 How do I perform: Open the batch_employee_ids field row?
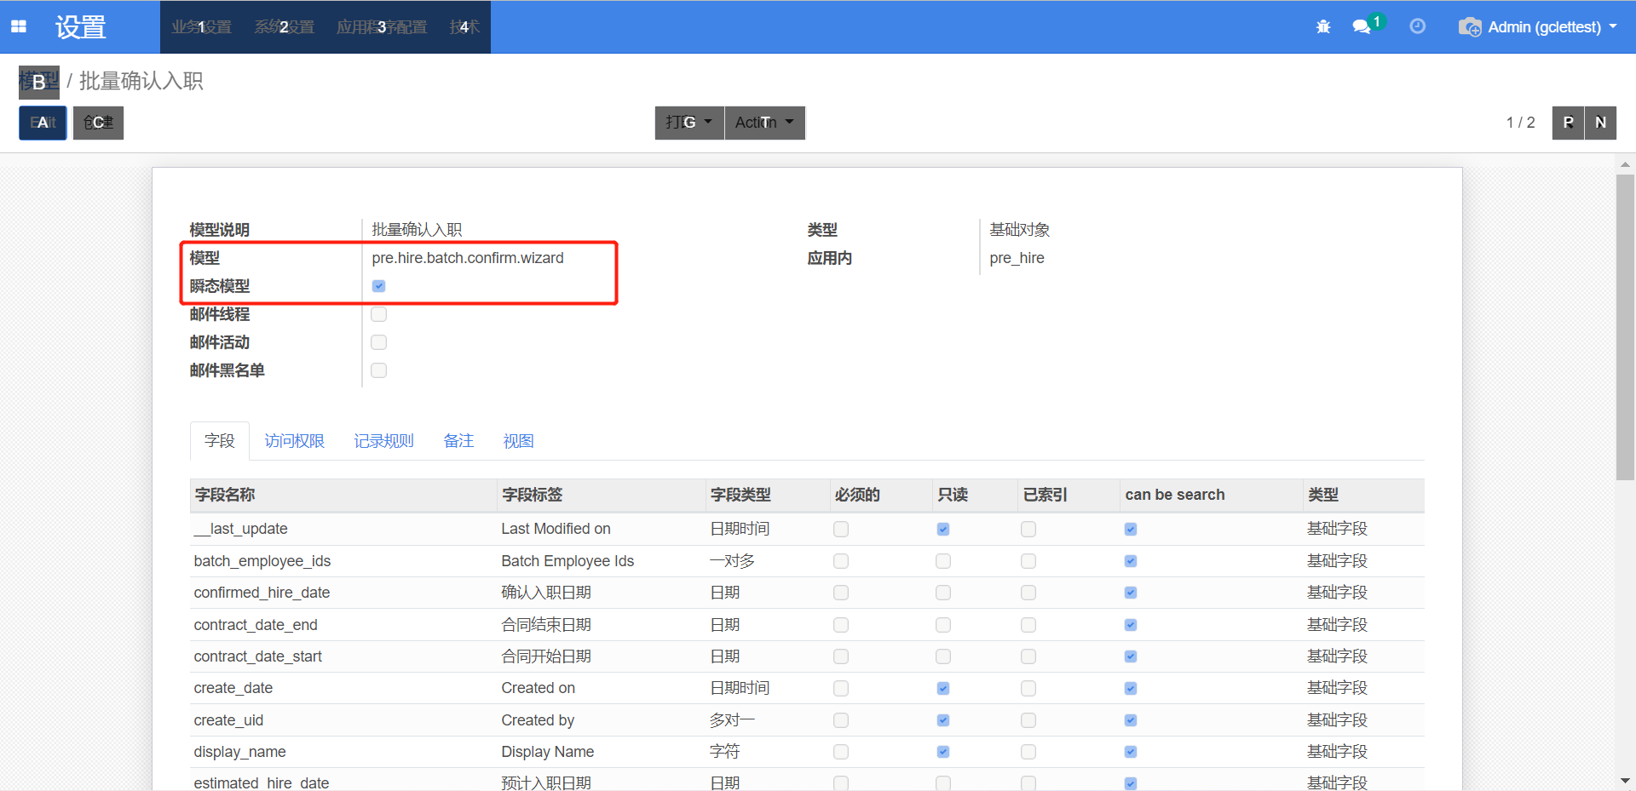point(262,561)
